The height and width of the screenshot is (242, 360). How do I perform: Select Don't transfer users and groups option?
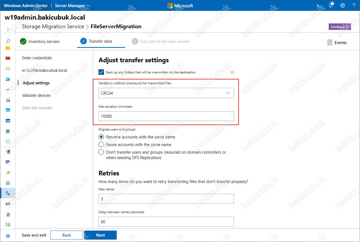(x=101, y=152)
